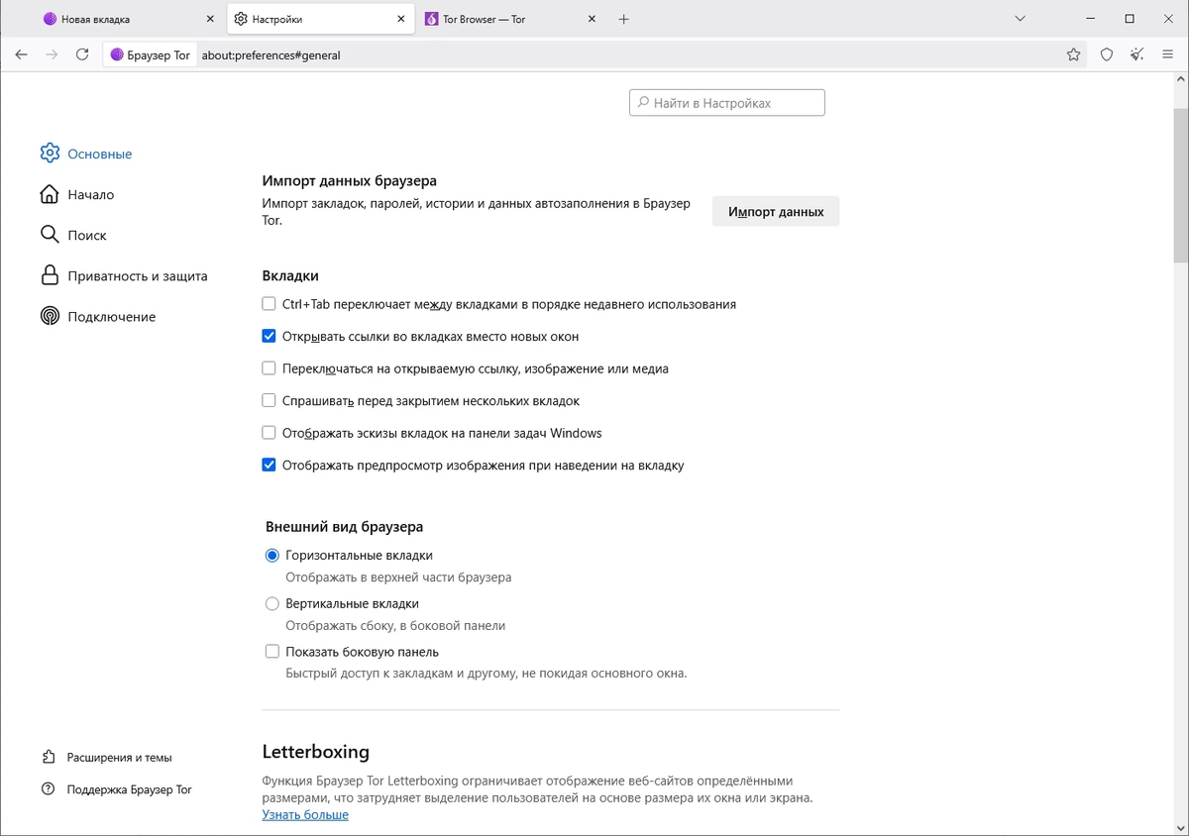Click the Приватность и защита lock icon
The image size is (1189, 836).
tap(50, 275)
